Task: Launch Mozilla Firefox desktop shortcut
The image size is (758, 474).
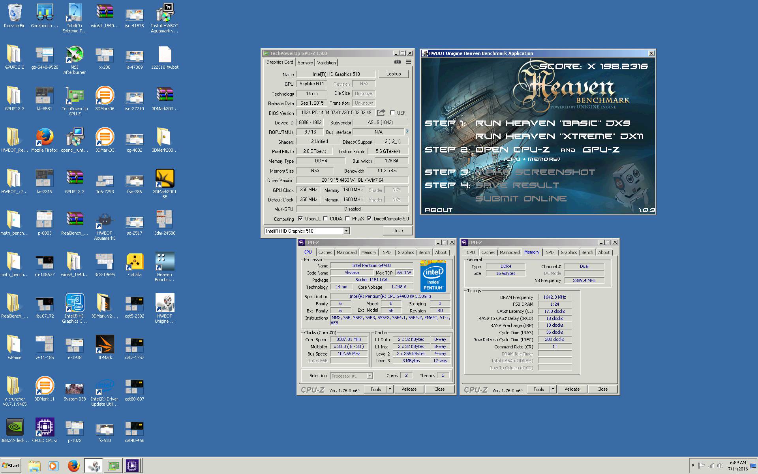Action: [x=45, y=140]
